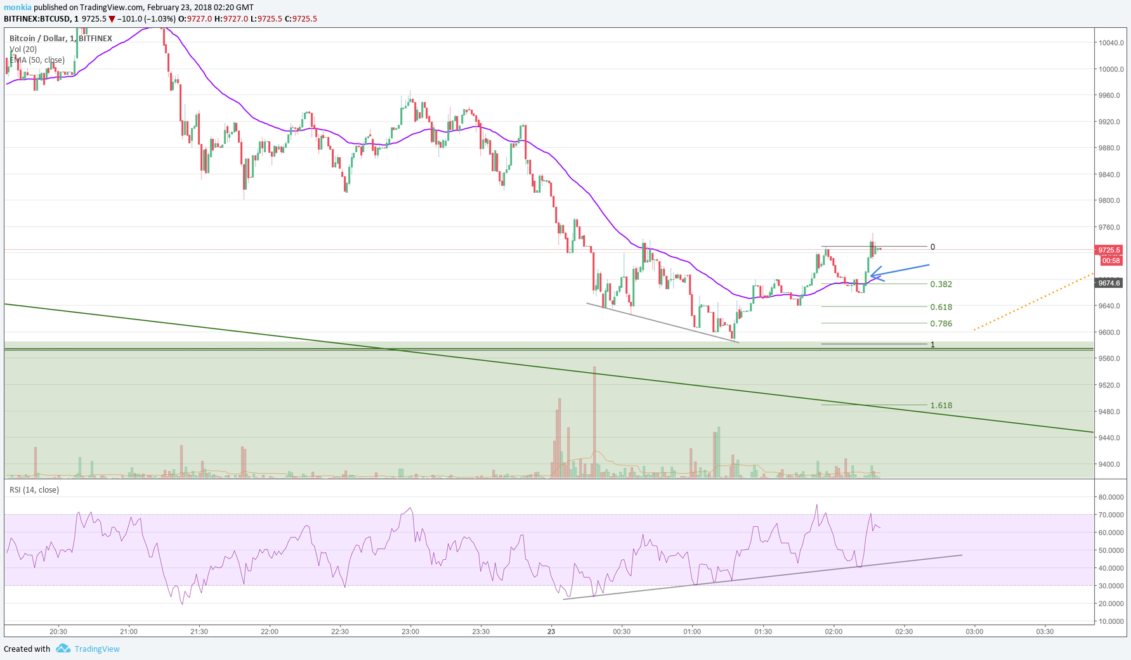Select the Fibonacci 0.382 level label
The image size is (1131, 660).
pyautogui.click(x=941, y=284)
